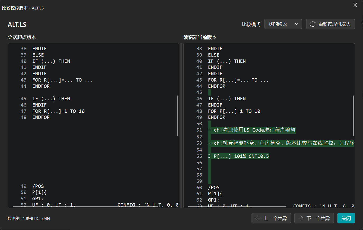This screenshot has width=363, height=230.
Task: Close the compare dialog with the X
Action: (x=355, y=5)
